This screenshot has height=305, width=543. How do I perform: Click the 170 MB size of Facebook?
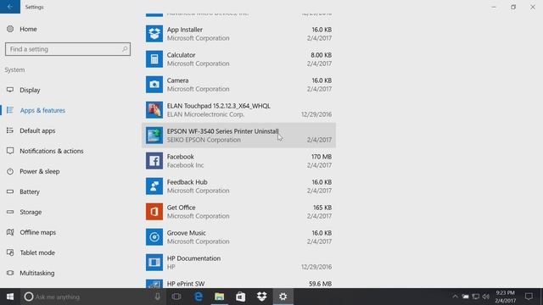pos(322,157)
